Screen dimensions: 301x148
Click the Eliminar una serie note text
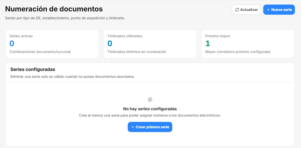pyautogui.click(x=72, y=77)
